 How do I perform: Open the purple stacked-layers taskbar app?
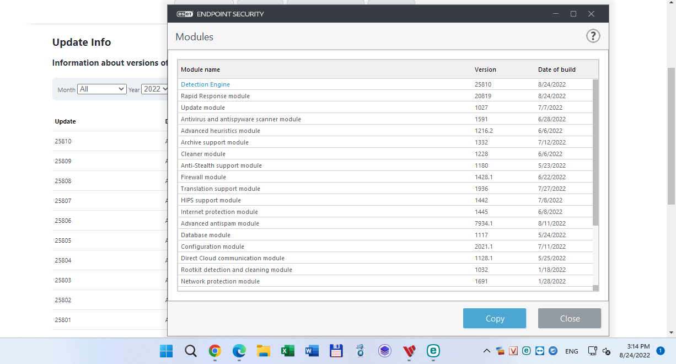[x=385, y=351]
